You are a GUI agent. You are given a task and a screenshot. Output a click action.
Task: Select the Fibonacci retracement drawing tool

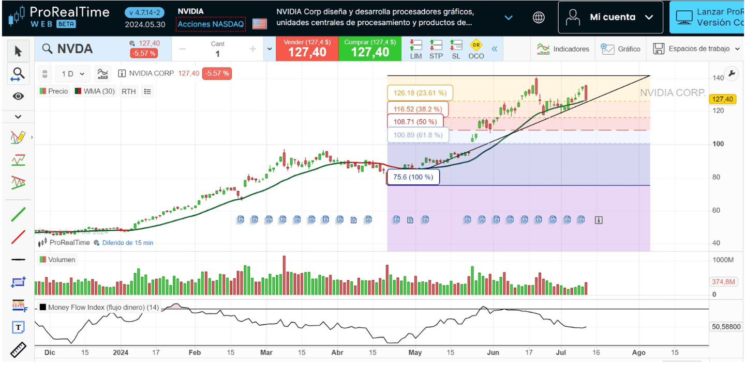pyautogui.click(x=19, y=306)
